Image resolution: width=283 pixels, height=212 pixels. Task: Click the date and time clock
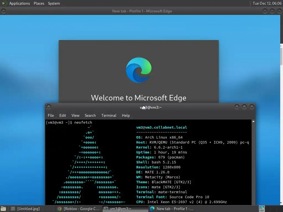tap(267, 3)
